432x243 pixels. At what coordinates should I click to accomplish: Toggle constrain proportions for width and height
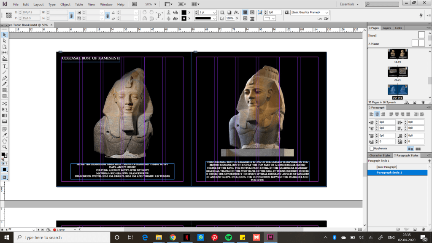coord(71,15)
